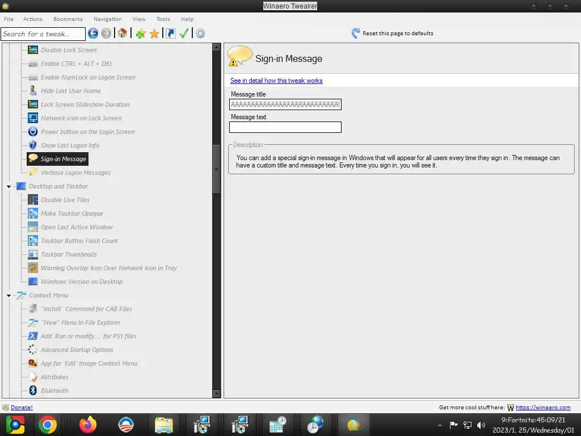The image size is (581, 436).
Task: Click in the Message text field
Action: click(x=285, y=127)
